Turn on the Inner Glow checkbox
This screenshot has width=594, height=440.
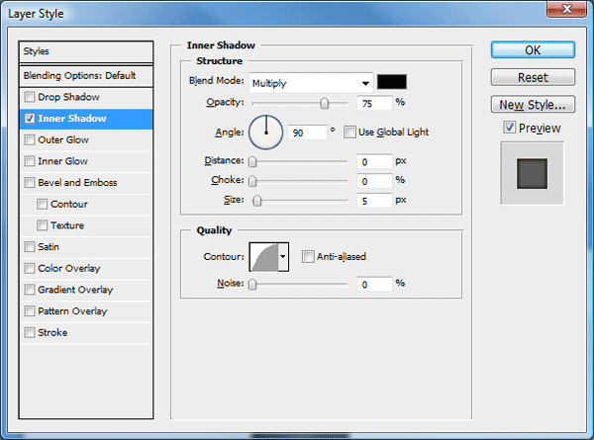coord(30,161)
